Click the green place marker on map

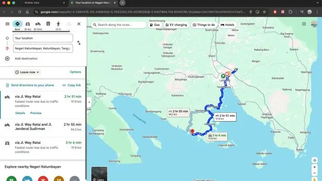click(223, 76)
